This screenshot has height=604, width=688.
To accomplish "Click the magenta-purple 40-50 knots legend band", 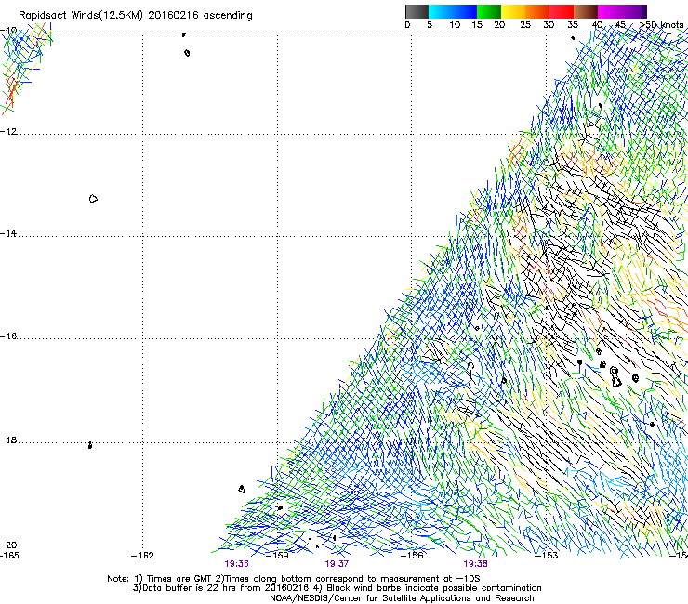I will [622, 11].
